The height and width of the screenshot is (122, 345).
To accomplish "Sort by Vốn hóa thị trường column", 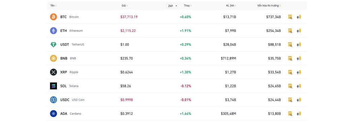I will [269, 5].
